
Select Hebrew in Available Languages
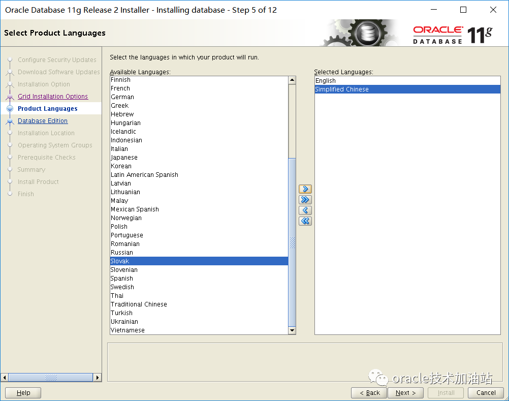(x=199, y=114)
